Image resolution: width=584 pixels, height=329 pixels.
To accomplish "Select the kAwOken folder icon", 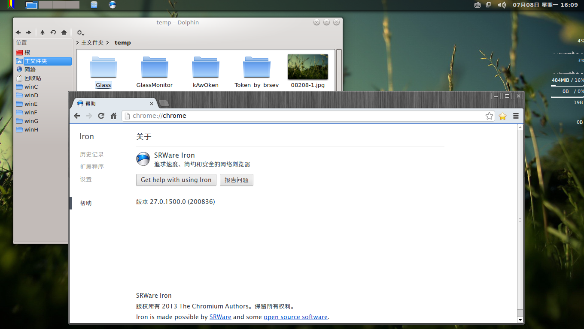I will pos(206,67).
